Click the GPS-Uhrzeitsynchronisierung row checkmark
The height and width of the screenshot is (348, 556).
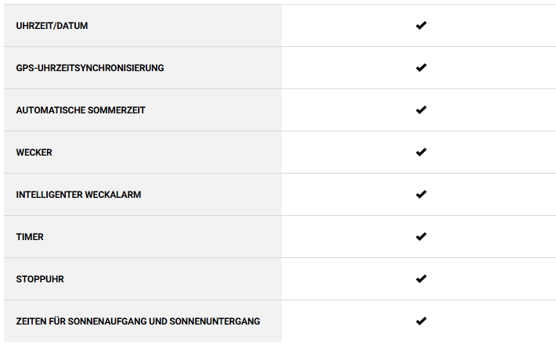tap(421, 68)
